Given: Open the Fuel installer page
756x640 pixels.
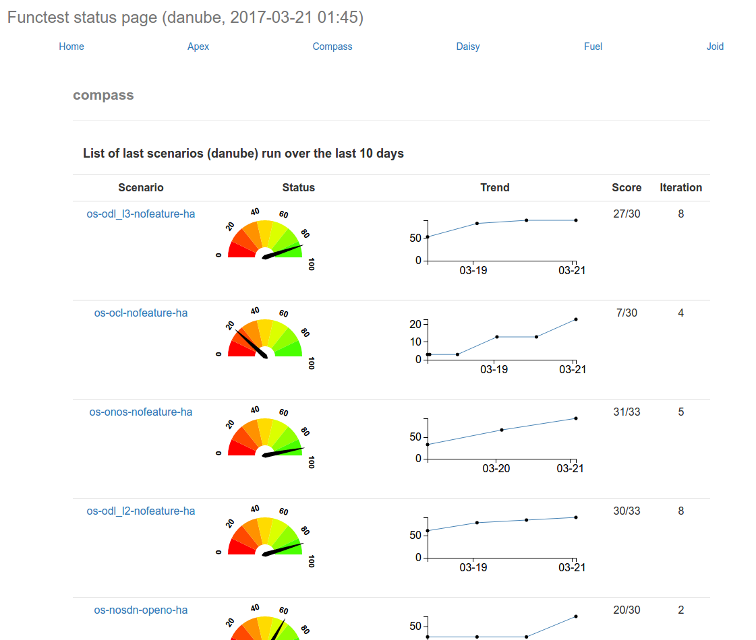Looking at the screenshot, I should [x=593, y=46].
